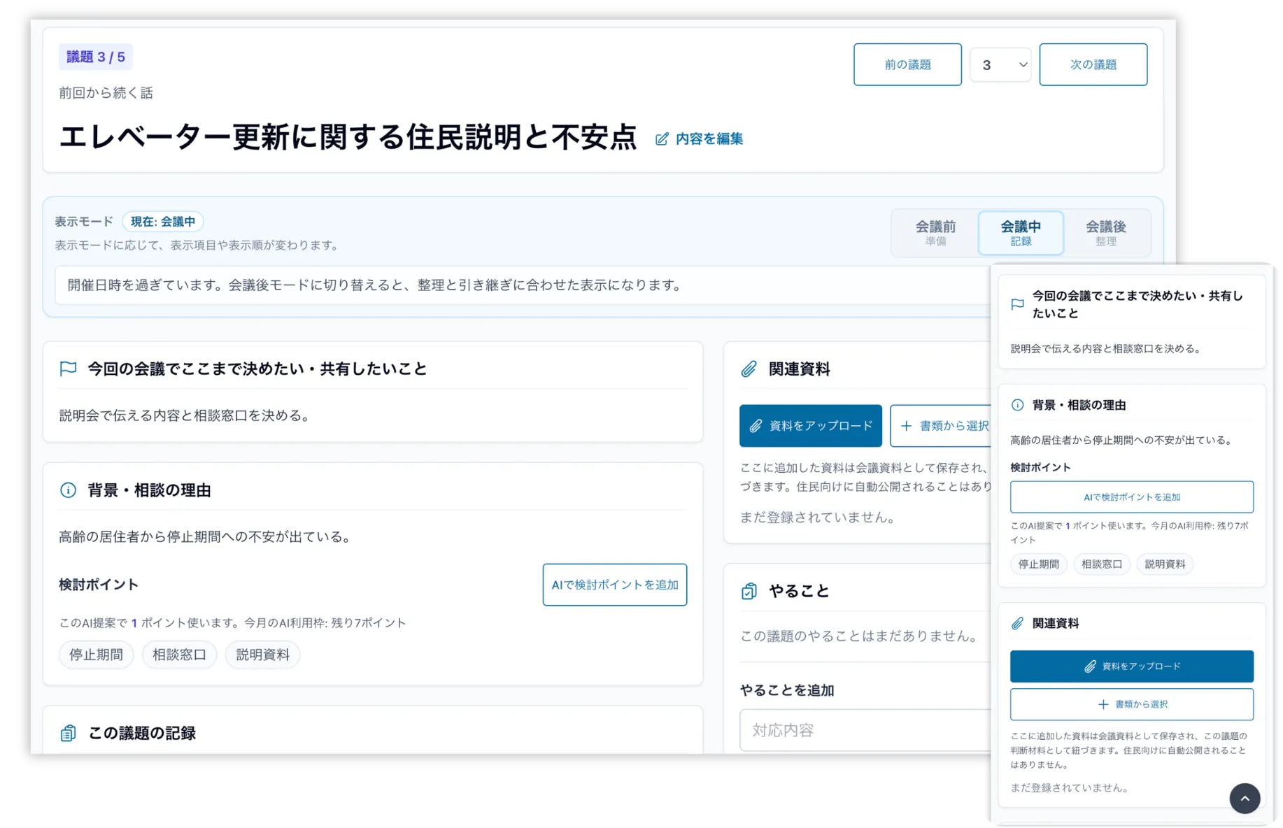
Task: Click まだ登録されていません。 in the desktop 関連資料 card
Action: click(818, 517)
